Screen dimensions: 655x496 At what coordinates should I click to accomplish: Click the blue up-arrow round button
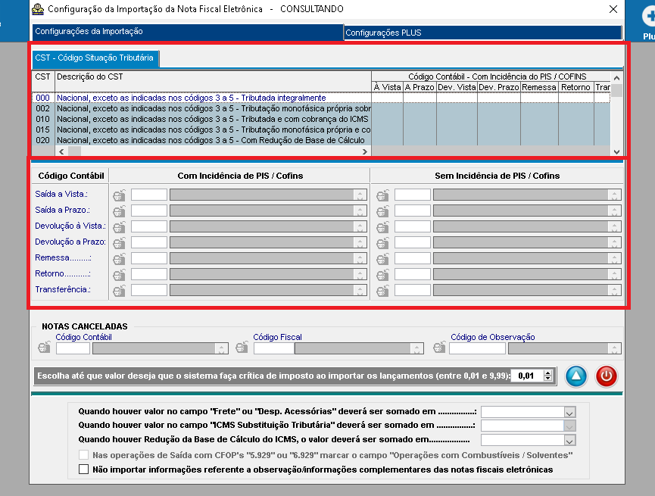coord(576,376)
